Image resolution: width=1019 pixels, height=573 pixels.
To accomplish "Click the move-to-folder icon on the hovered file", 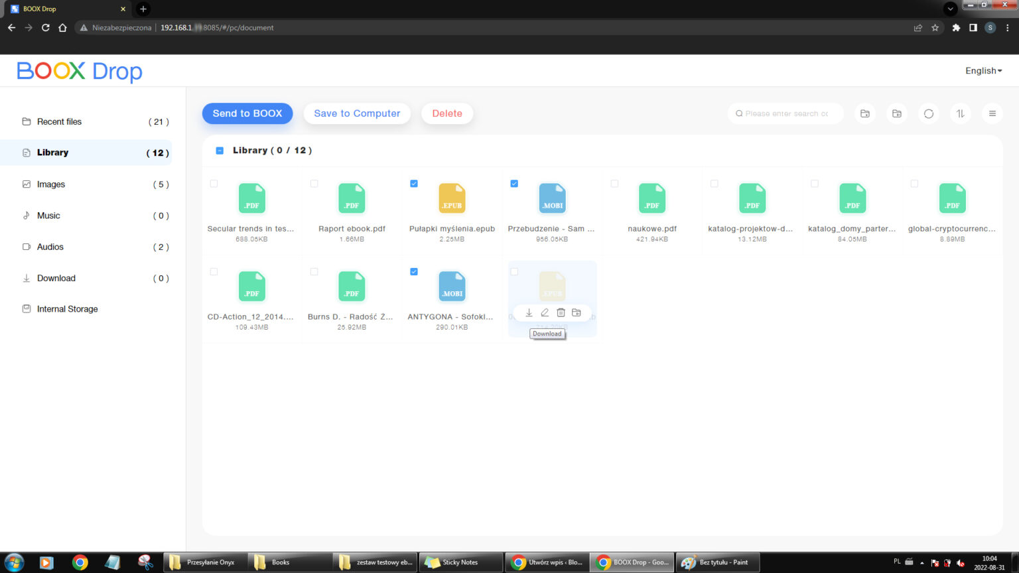I will coord(577,312).
